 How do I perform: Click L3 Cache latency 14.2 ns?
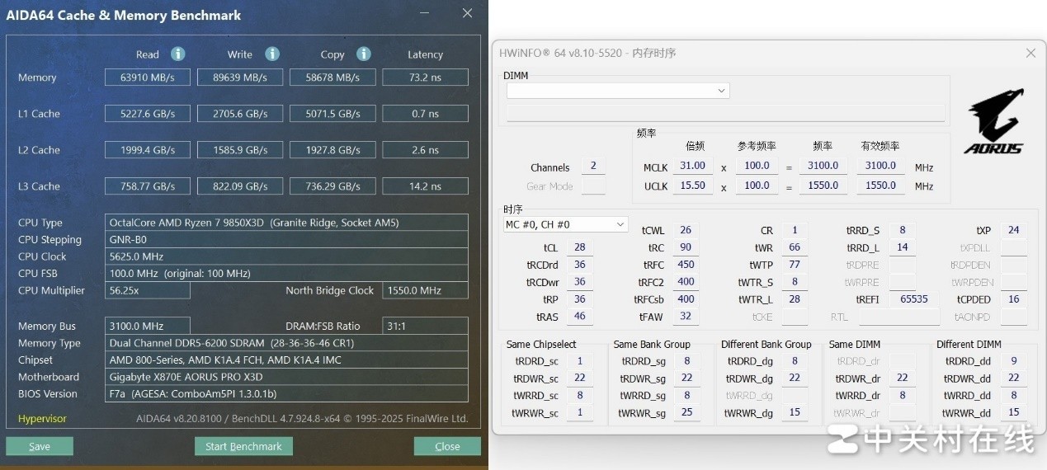coord(425,186)
